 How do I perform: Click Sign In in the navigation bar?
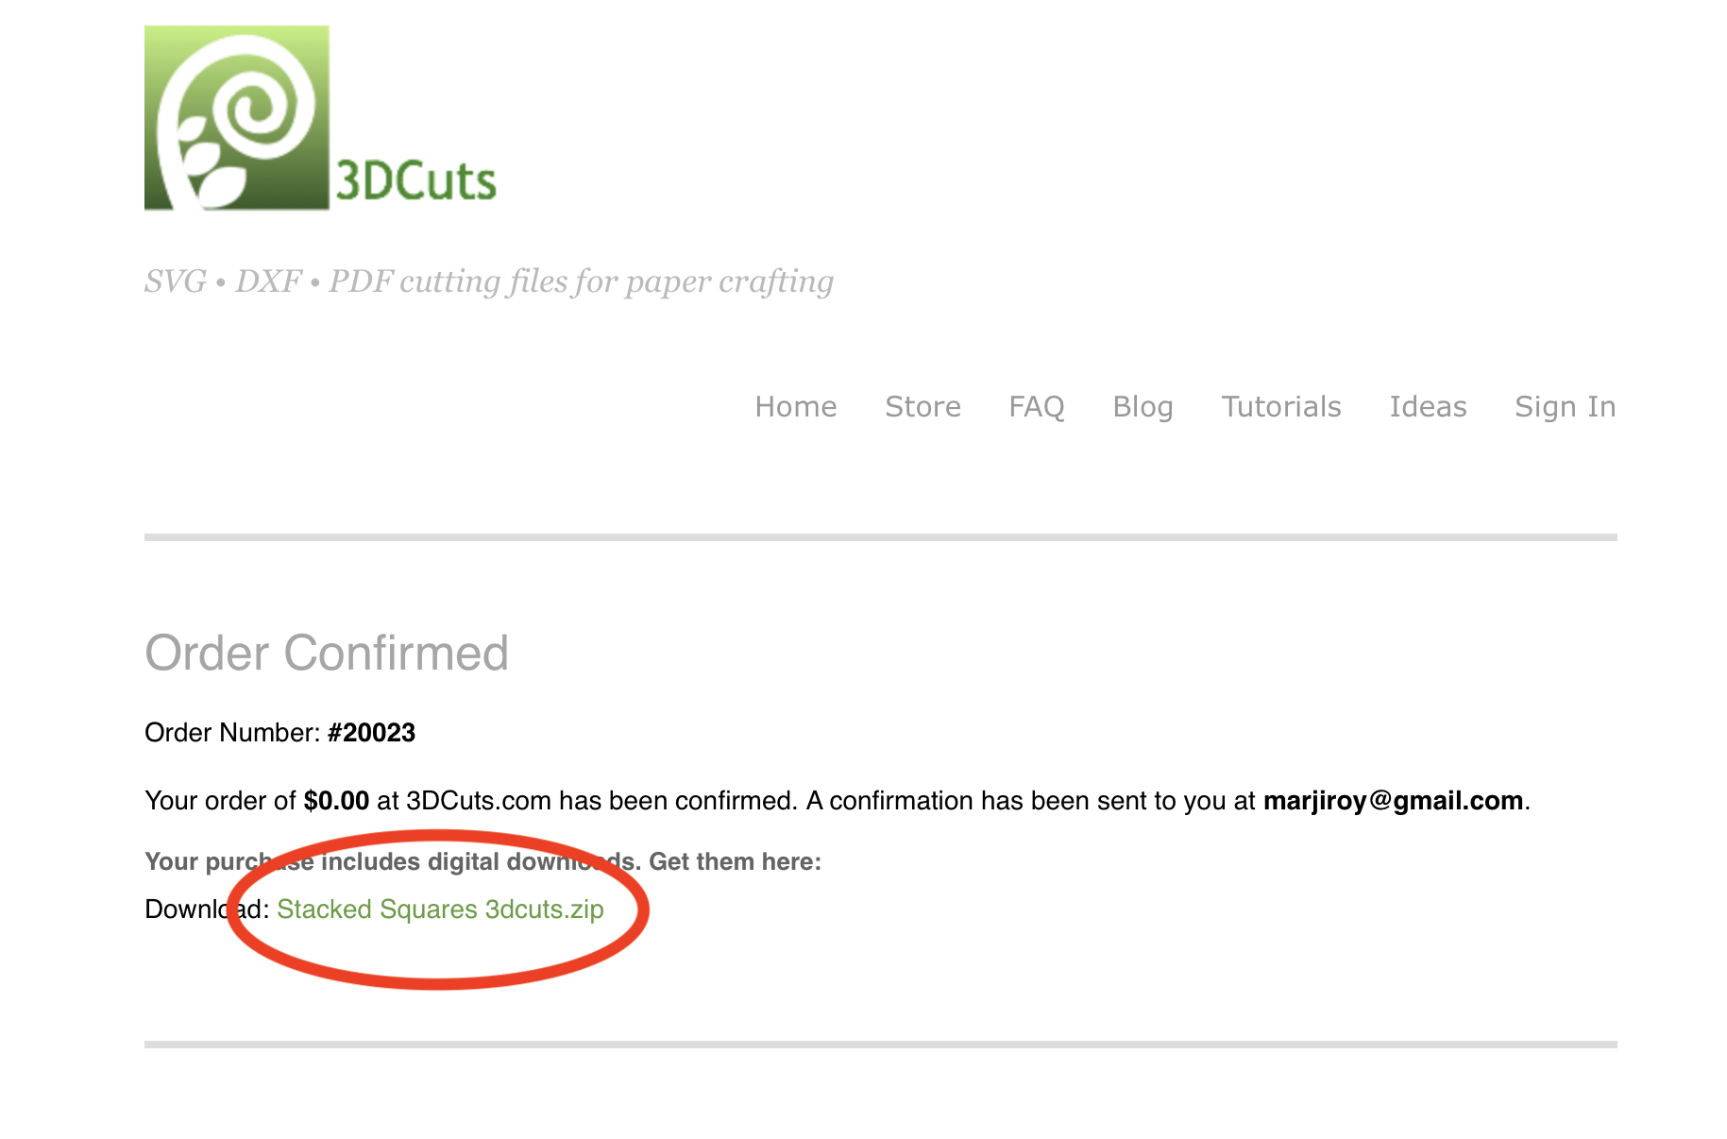pyautogui.click(x=1566, y=407)
